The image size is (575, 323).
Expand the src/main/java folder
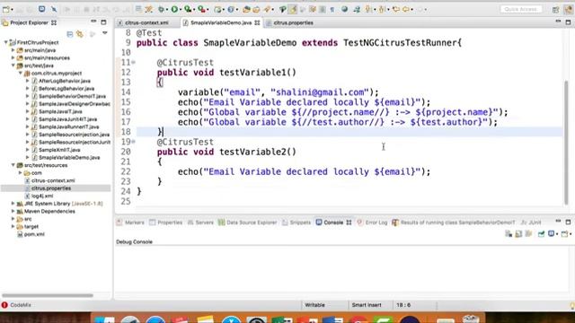tap(13, 50)
